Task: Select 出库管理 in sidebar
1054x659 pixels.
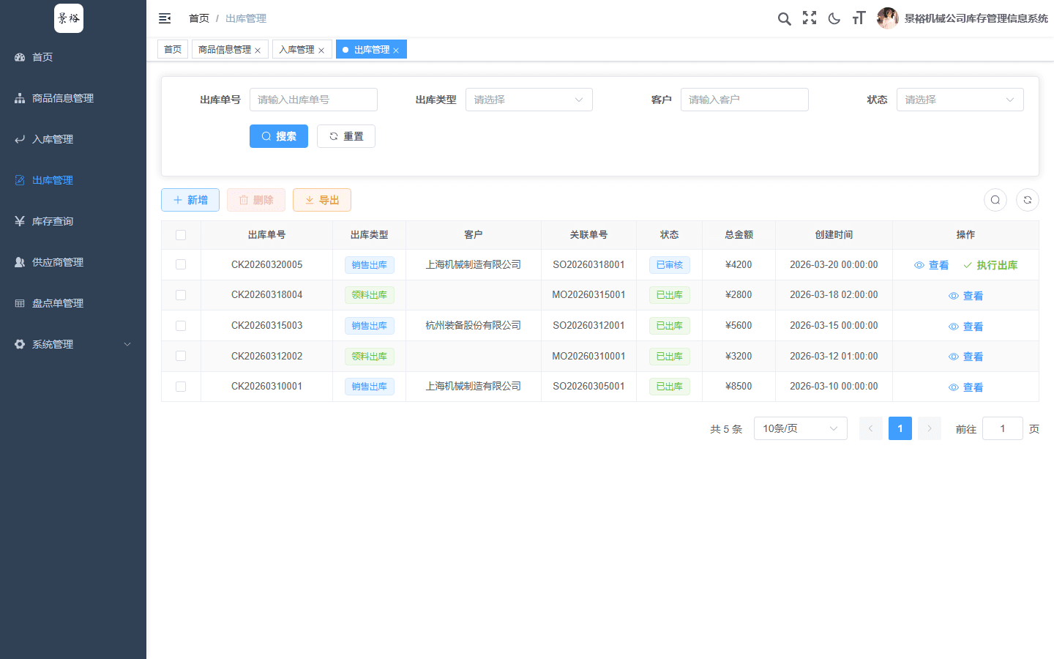Action: [73, 180]
